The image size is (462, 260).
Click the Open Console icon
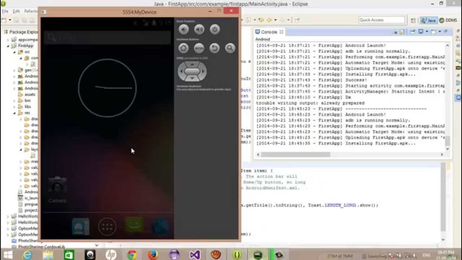pos(433,32)
